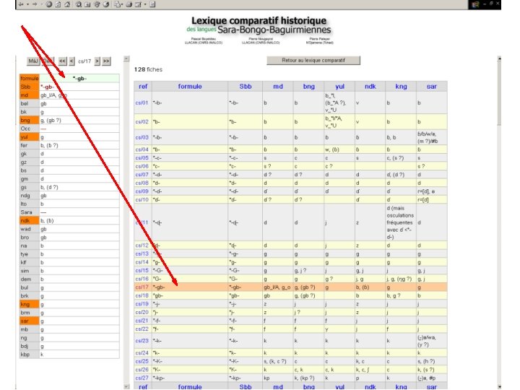
Task: Click the Discuss toolbar icon
Action: pyautogui.click(x=152, y=4)
